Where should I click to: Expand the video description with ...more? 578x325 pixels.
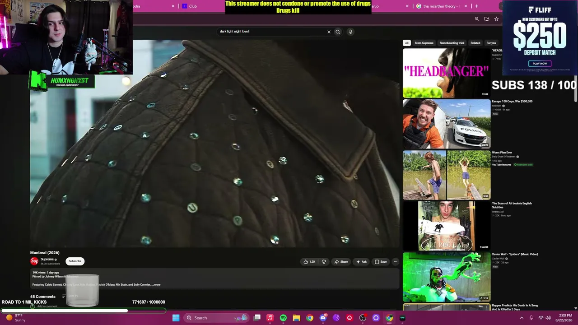[x=156, y=285]
